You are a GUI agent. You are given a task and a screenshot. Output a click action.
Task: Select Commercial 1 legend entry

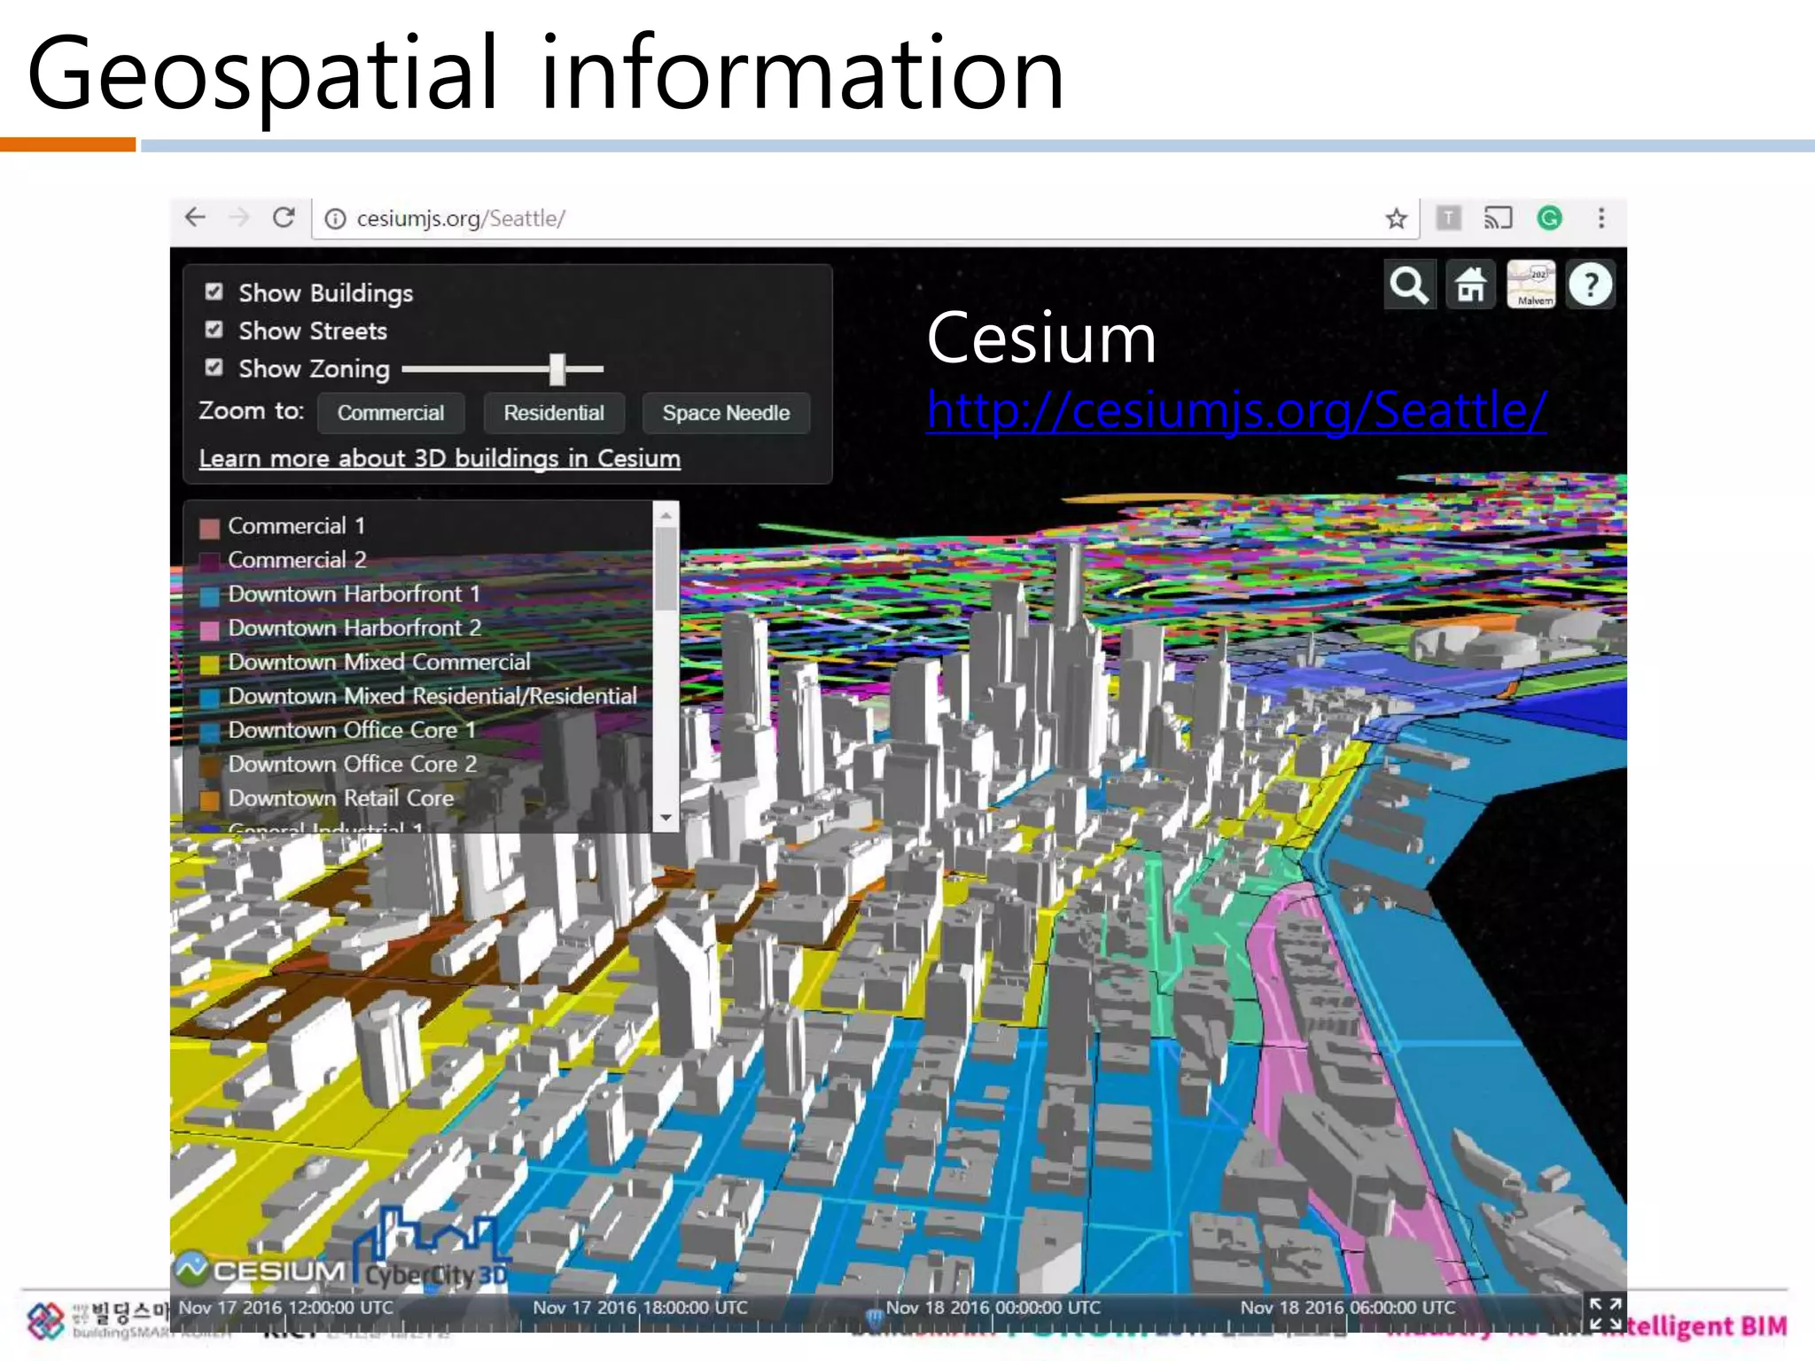[x=296, y=525]
